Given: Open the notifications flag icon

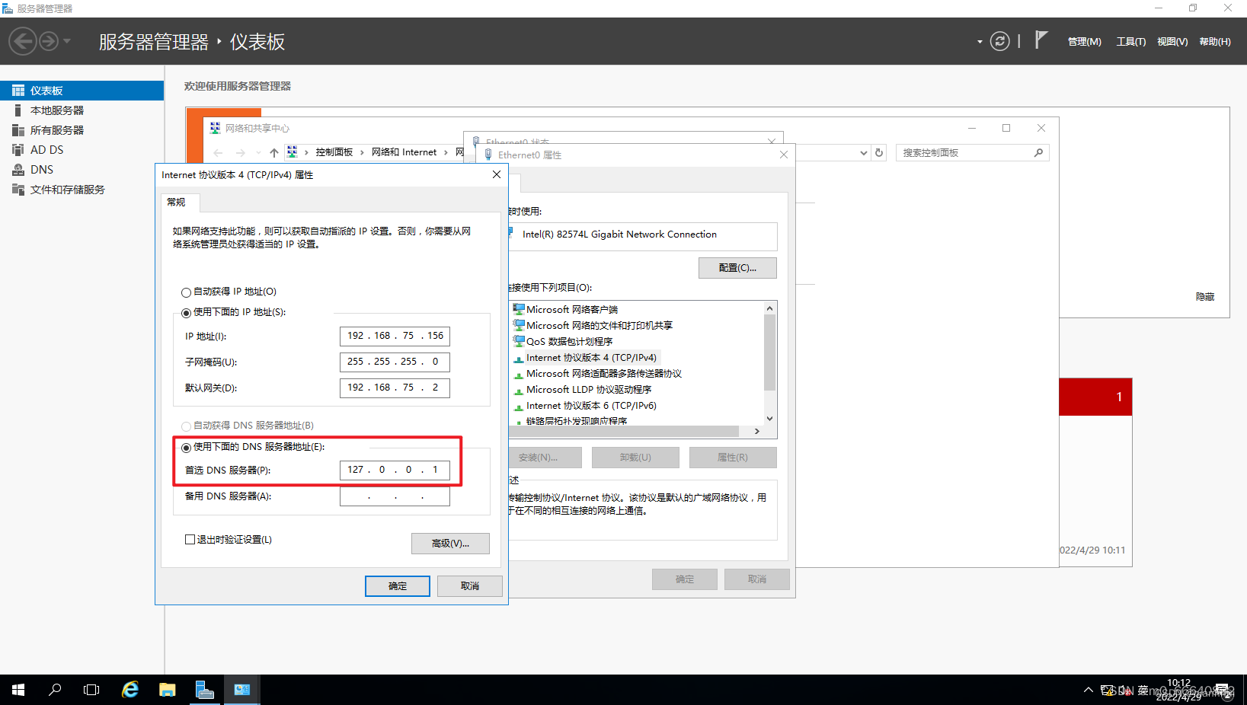Looking at the screenshot, I should pyautogui.click(x=1041, y=40).
